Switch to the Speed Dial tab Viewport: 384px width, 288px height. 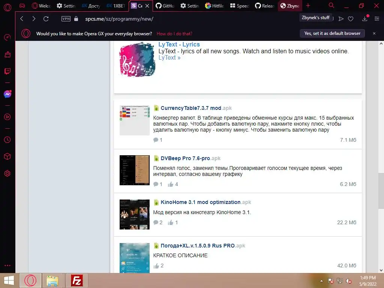tap(240, 6)
